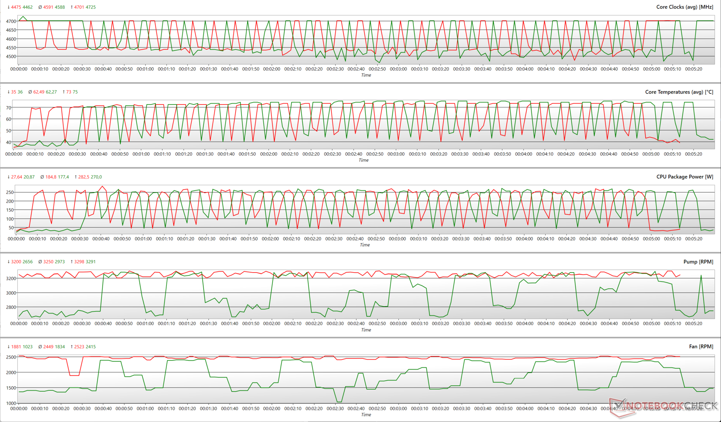Click the Core Clocks (avg) [MHz] title
The width and height of the screenshot is (721, 422).
tap(684, 7)
